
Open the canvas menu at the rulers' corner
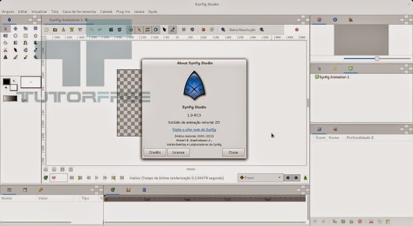(x=44, y=38)
